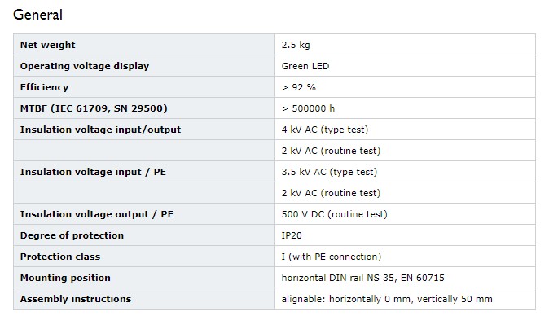Select the Degree of protection label
Image resolution: width=549 pixels, height=325 pixels.
[72, 235]
